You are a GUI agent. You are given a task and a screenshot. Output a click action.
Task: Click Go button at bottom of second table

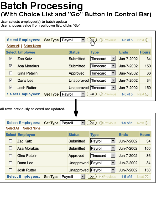click(x=92, y=176)
